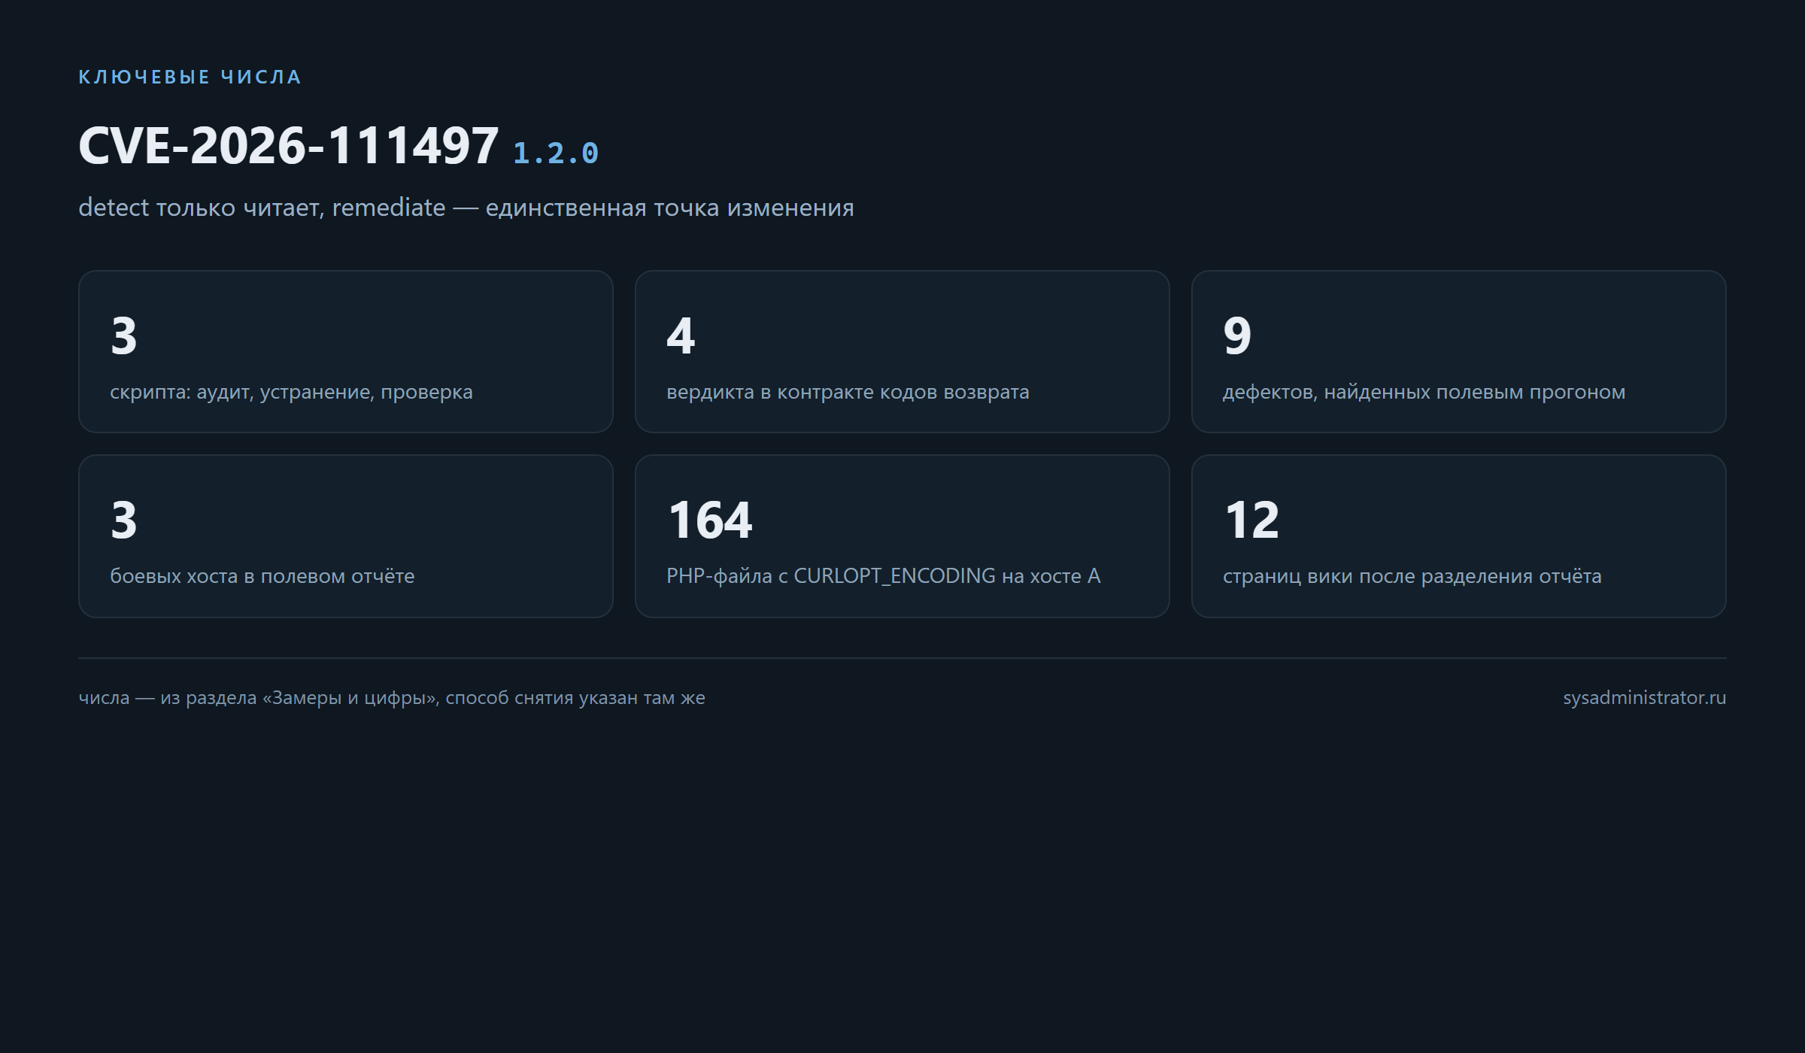Viewport: 1805px width, 1053px height.
Task: Click the number 12 in wiki card
Action: pos(1251,520)
